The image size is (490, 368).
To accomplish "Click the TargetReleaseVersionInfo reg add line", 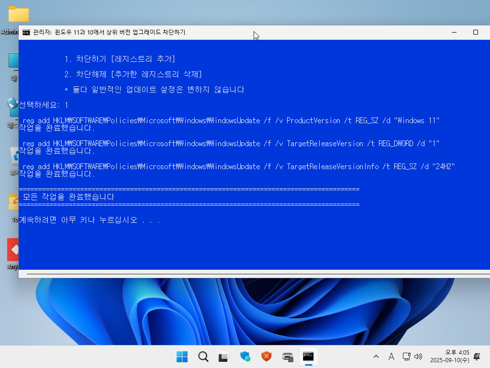I will 238,166.
